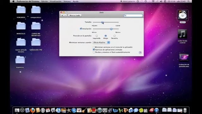
Task: Click the volume icon in menu bar
Action: click(x=161, y=1)
